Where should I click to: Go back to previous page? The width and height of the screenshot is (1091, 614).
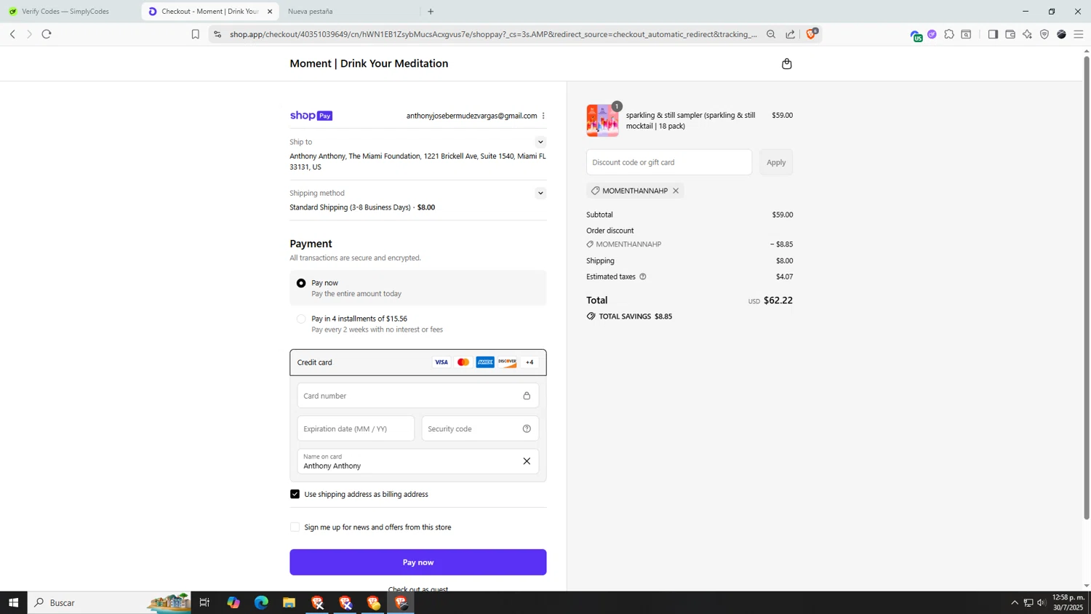click(x=12, y=34)
